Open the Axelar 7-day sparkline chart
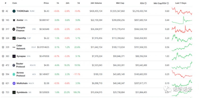The height and width of the screenshot is (98, 199). click(x=182, y=20)
